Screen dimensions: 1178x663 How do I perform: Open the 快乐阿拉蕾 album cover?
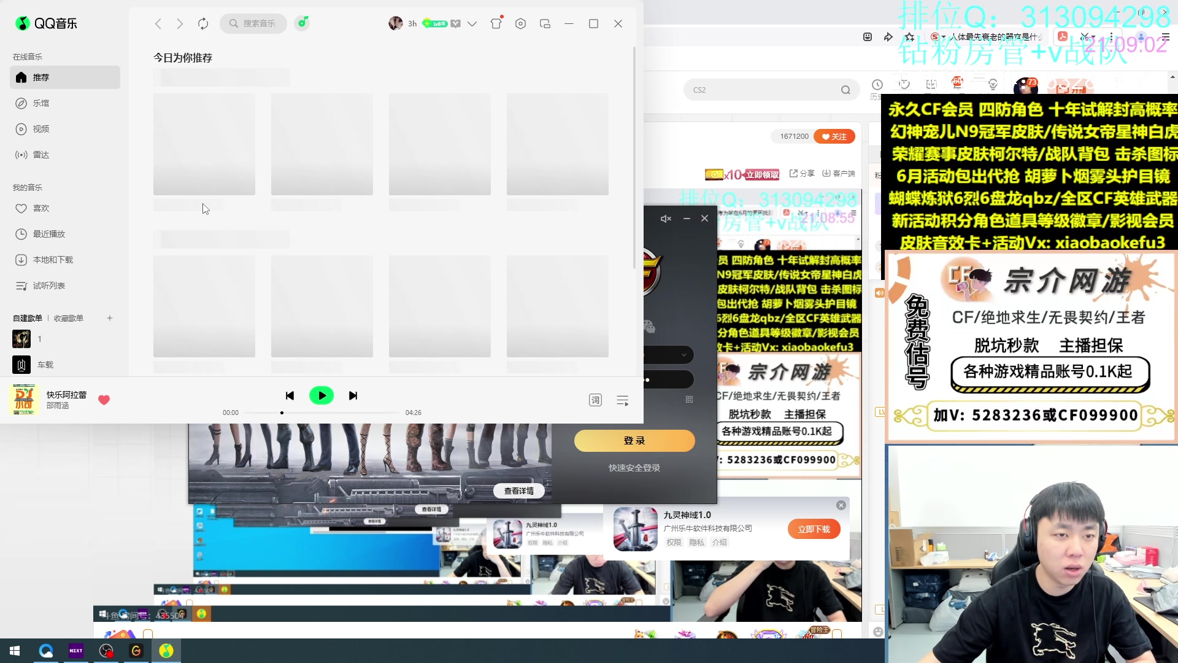[x=25, y=400]
